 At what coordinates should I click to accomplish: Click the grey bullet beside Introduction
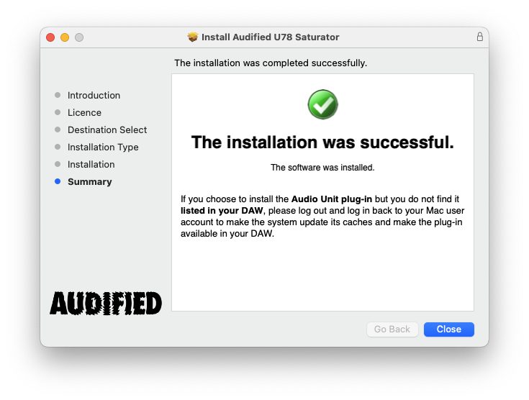click(x=58, y=96)
